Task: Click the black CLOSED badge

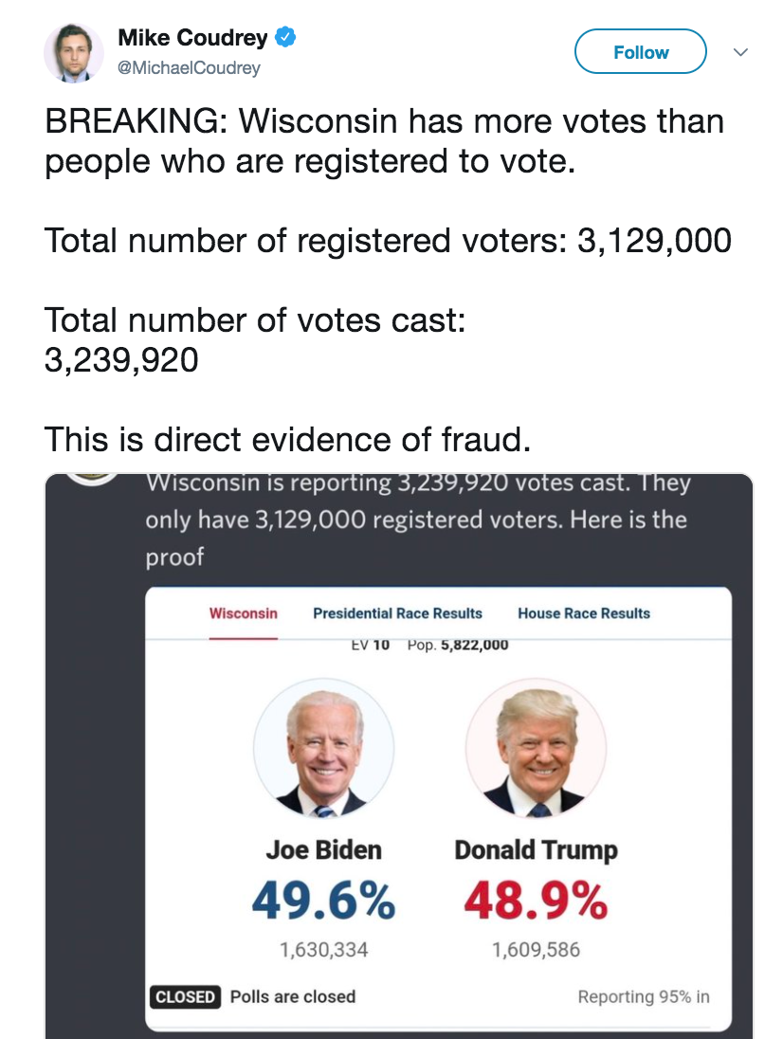Action: [x=186, y=997]
